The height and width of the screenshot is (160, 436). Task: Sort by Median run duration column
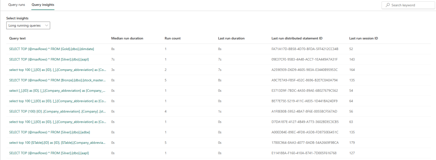[127, 38]
